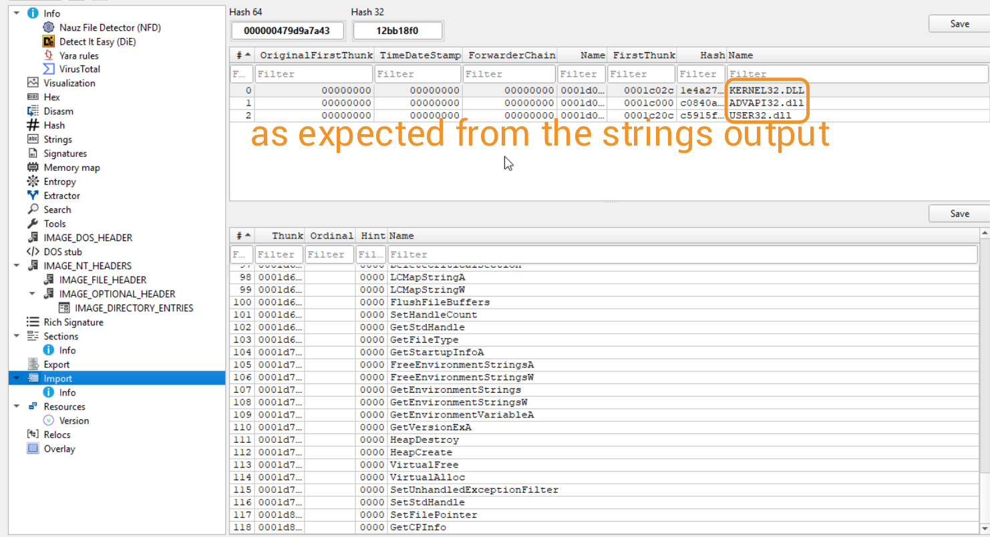Collapse the IMAGE_NT_HEADERS tree node
Screen dimensions: 990x537
point(17,266)
